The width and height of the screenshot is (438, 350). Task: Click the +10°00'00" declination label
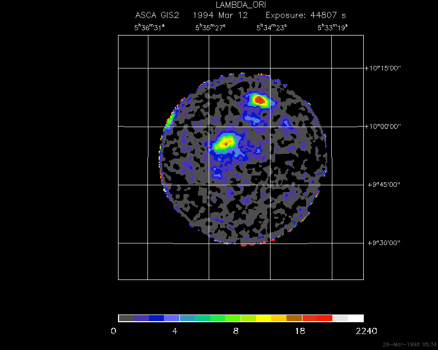pyautogui.click(x=383, y=127)
